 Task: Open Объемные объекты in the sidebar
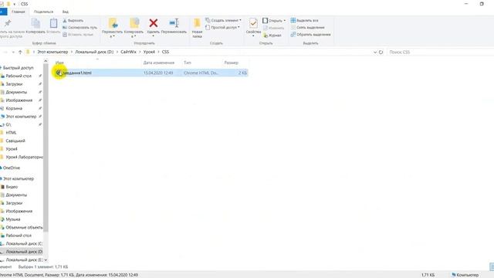coord(24,228)
